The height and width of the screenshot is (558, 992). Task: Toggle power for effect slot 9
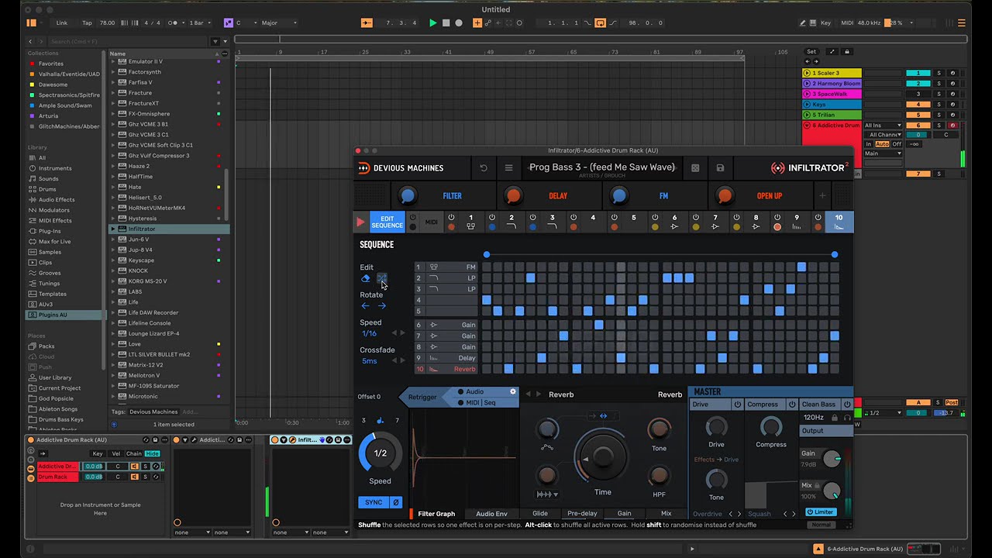pyautogui.click(x=777, y=218)
